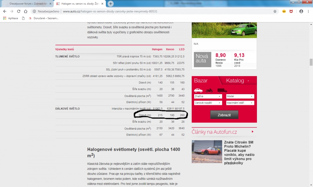
Task: Click the red shield extension icon
Action: [291, 11]
